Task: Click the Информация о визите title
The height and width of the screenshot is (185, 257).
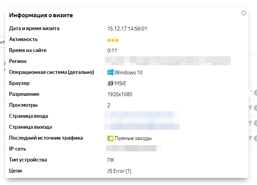Action: (41, 15)
